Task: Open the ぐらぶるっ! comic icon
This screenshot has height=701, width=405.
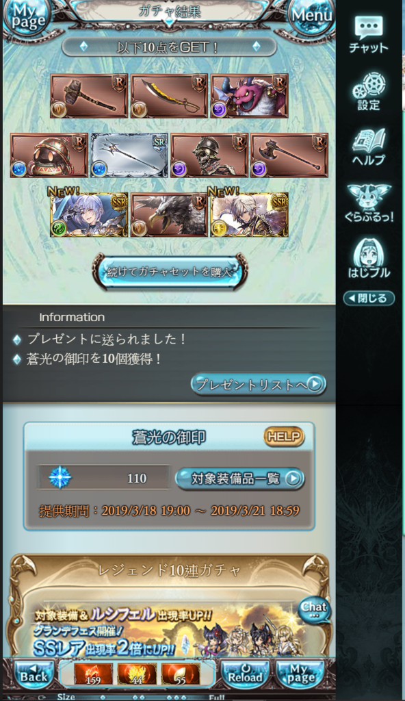Action: click(x=369, y=203)
